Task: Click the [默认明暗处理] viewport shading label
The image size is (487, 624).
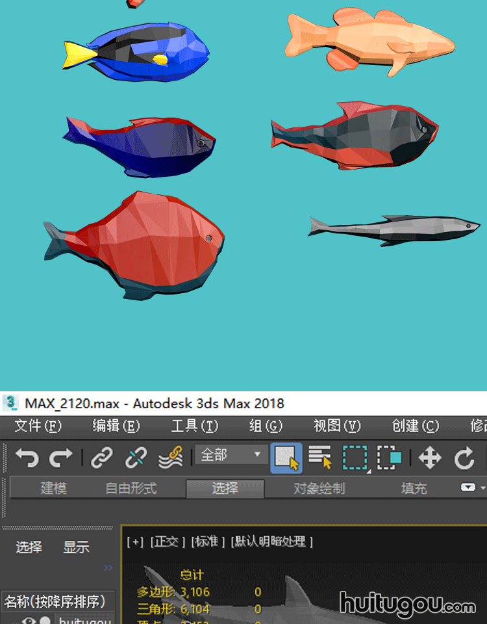Action: (x=272, y=541)
